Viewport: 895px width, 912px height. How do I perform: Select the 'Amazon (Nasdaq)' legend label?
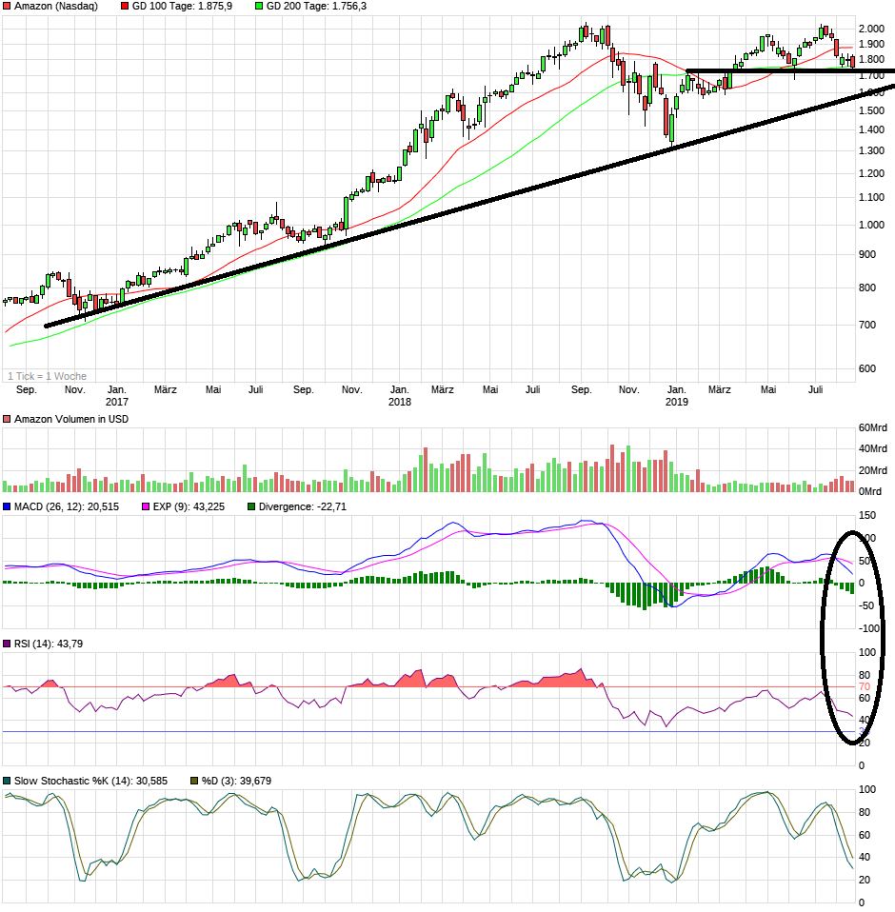coord(56,6)
